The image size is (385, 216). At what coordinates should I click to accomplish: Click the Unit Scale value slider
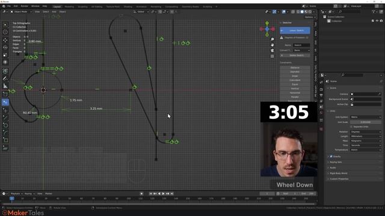click(366, 122)
